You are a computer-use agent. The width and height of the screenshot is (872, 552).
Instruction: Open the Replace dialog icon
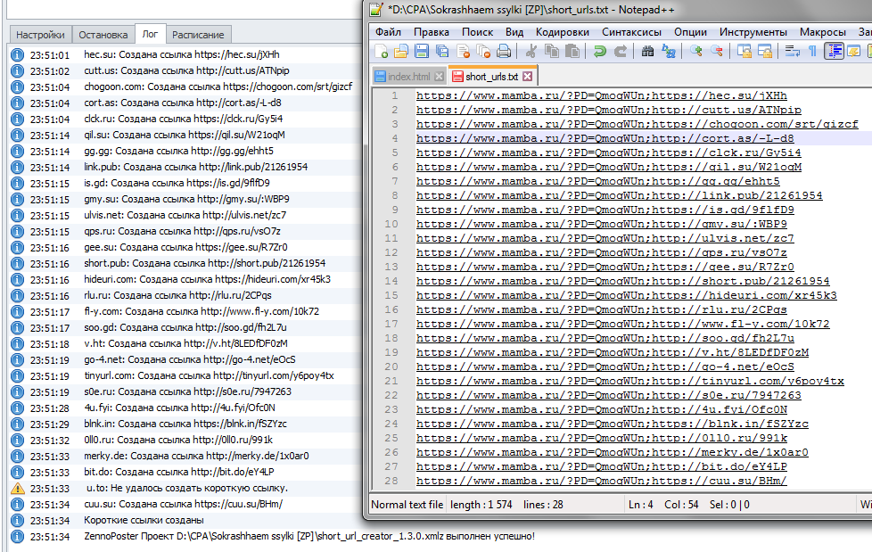[668, 51]
